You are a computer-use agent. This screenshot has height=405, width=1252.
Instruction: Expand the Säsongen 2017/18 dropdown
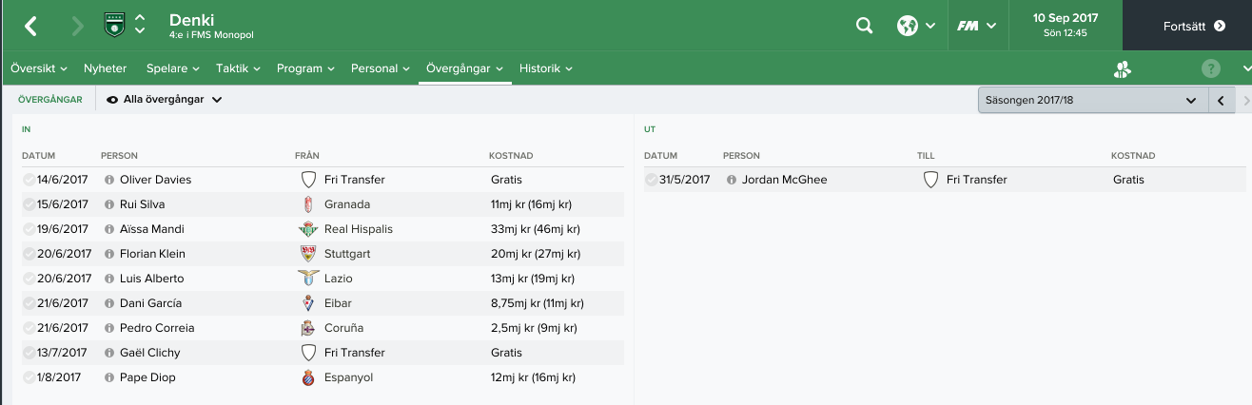[1092, 100]
